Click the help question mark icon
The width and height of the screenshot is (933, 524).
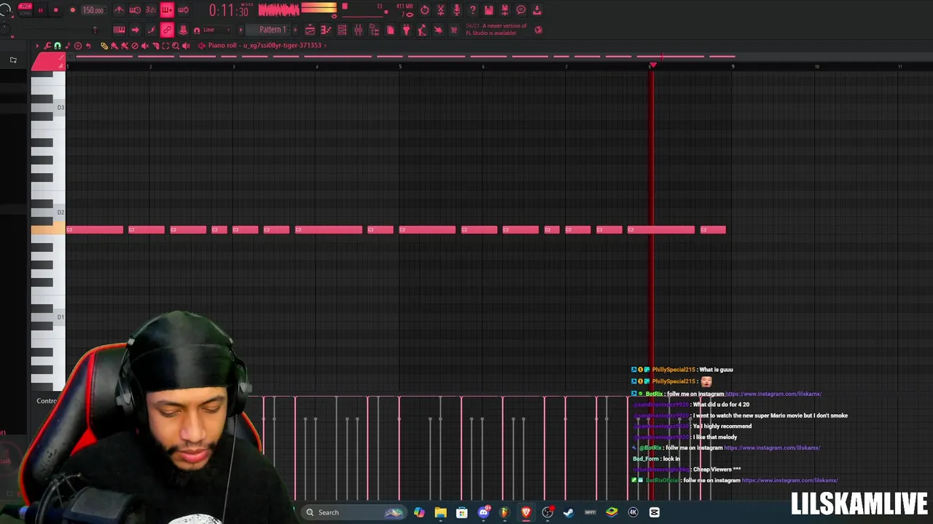(472, 10)
